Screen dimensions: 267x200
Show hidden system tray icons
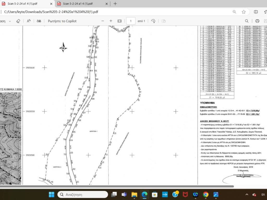[247, 195]
